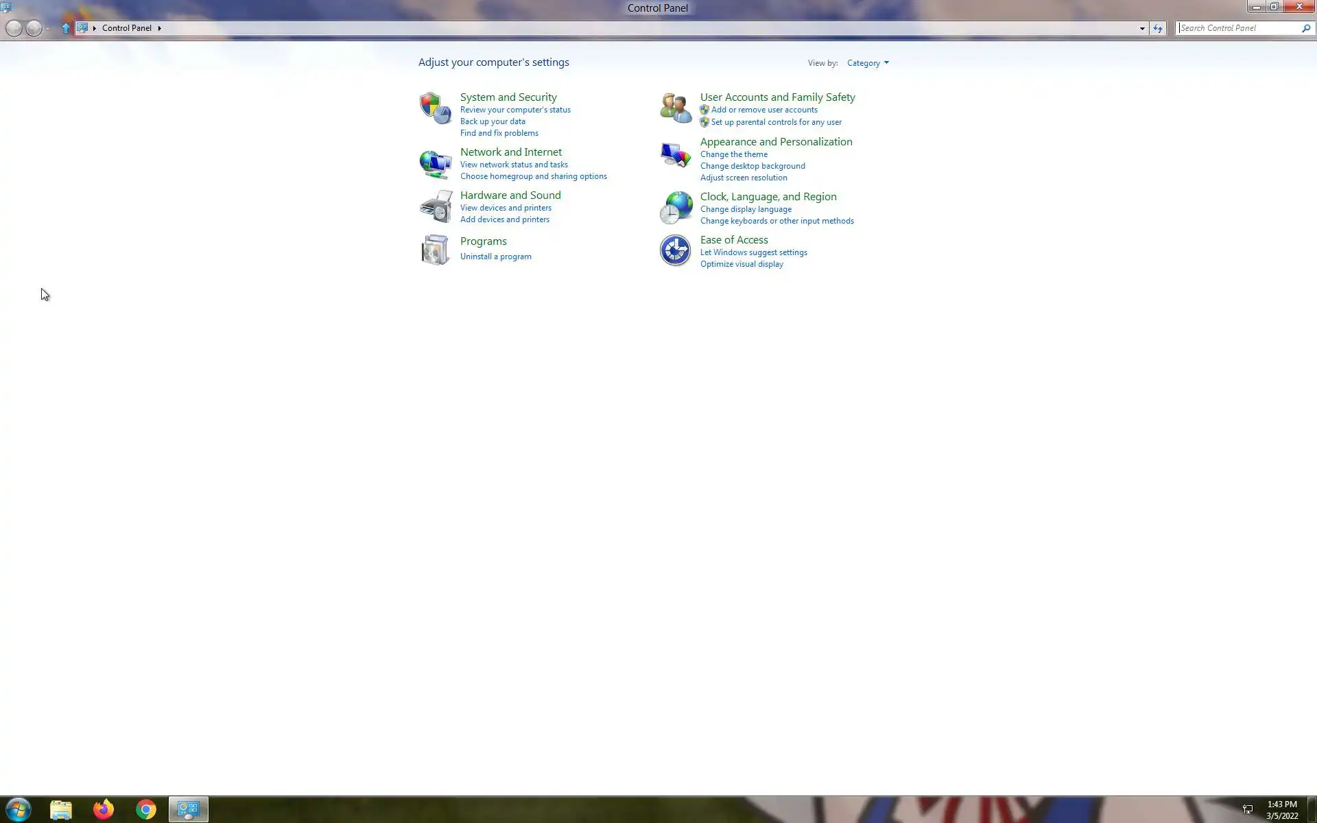Viewport: 1317px width, 823px height.
Task: Click the System and Security shield icon
Action: click(435, 108)
